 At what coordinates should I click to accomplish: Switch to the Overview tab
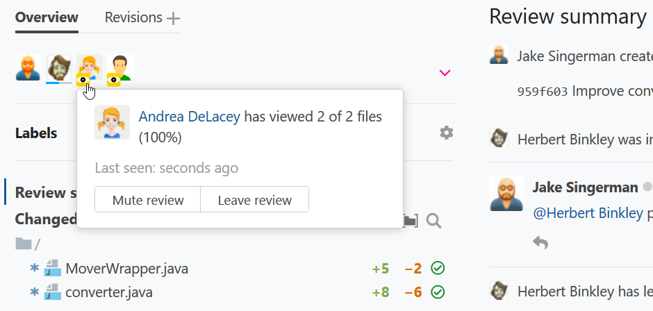point(47,18)
